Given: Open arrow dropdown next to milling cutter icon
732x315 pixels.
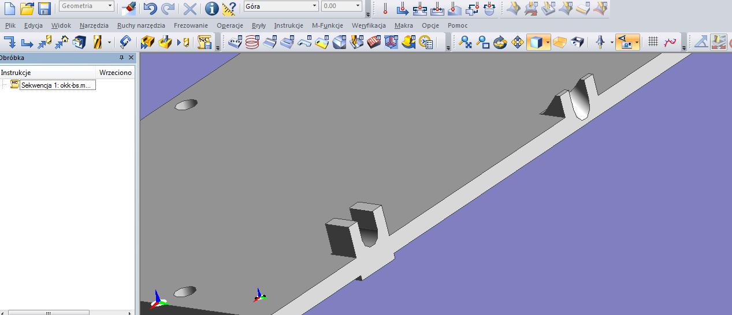Looking at the screenshot, I should pos(110,42).
